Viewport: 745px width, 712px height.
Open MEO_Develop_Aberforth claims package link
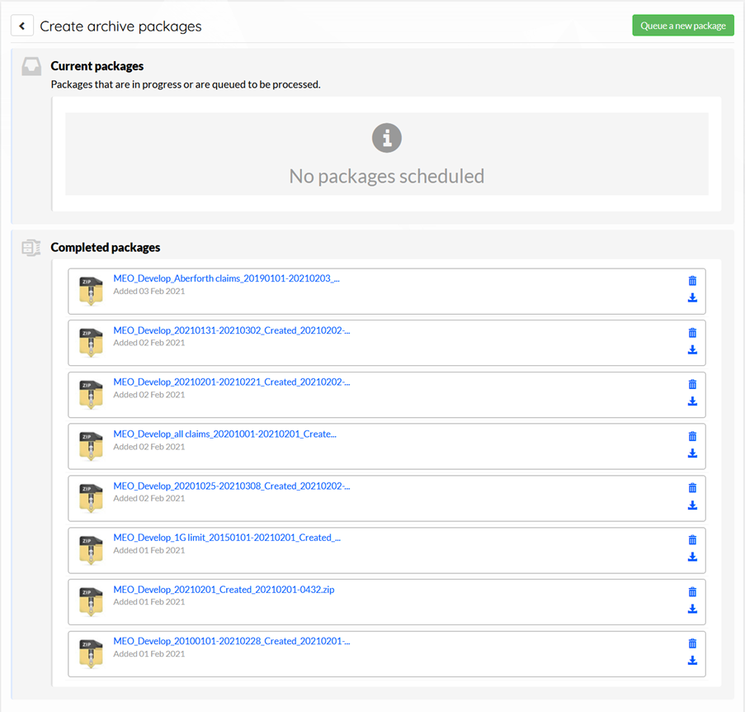tap(226, 278)
